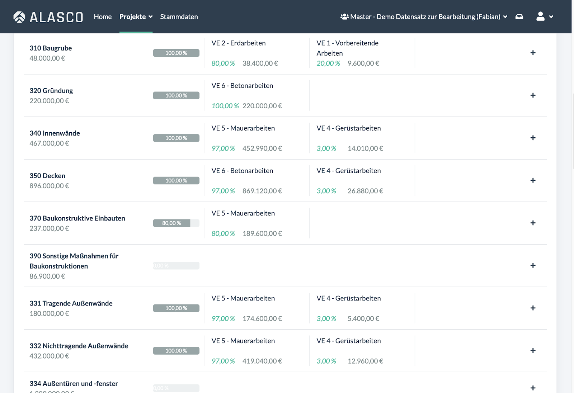Select the 332 Nichttragende Außenwände title
The image size is (574, 393).
79,346
